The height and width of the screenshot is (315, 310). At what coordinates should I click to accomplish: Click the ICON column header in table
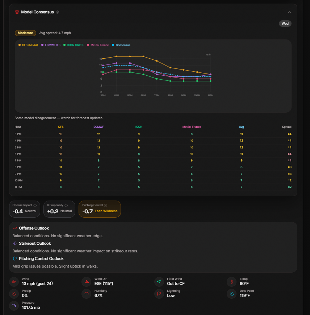pos(139,127)
